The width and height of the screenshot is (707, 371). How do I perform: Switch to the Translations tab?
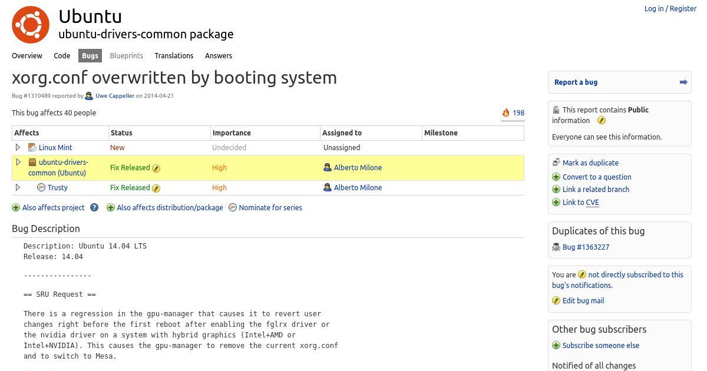pos(174,56)
